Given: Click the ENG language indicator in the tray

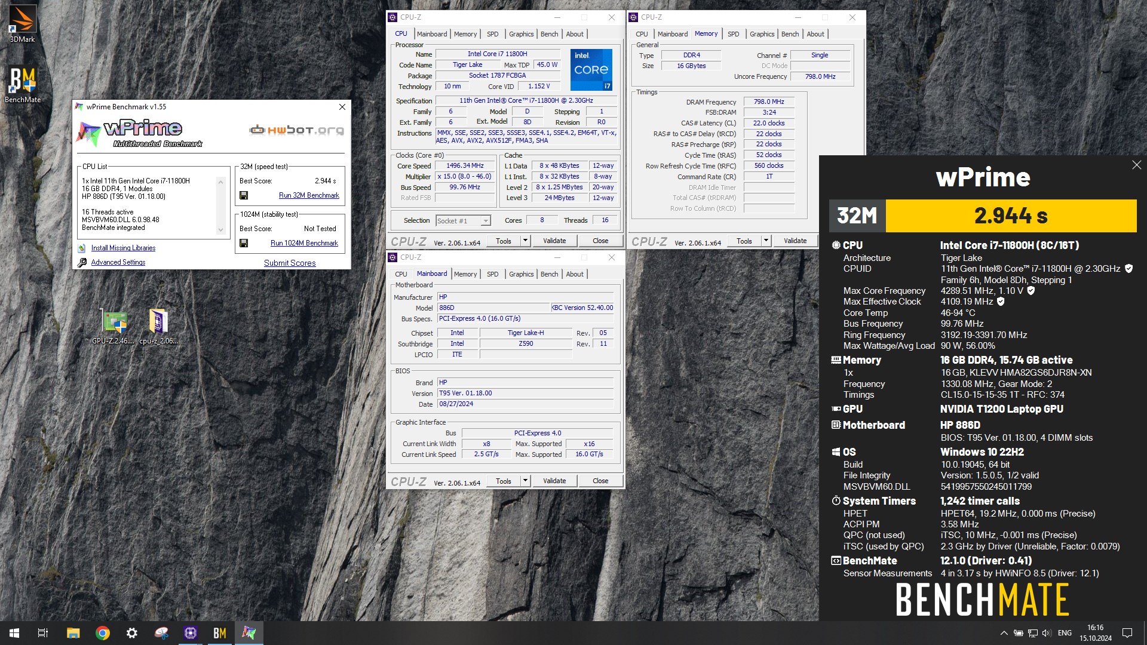Looking at the screenshot, I should pos(1065,633).
